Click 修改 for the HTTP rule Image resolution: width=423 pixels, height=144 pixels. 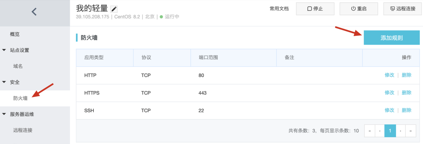tap(389, 75)
